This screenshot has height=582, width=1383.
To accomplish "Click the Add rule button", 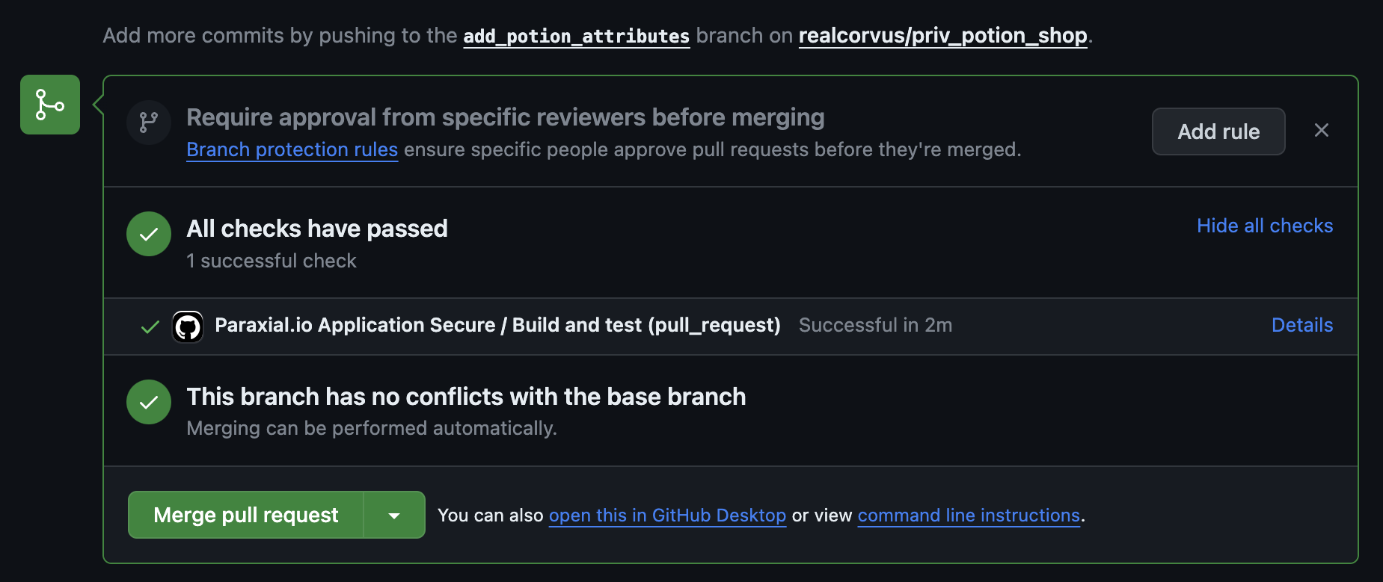I will pos(1218,131).
